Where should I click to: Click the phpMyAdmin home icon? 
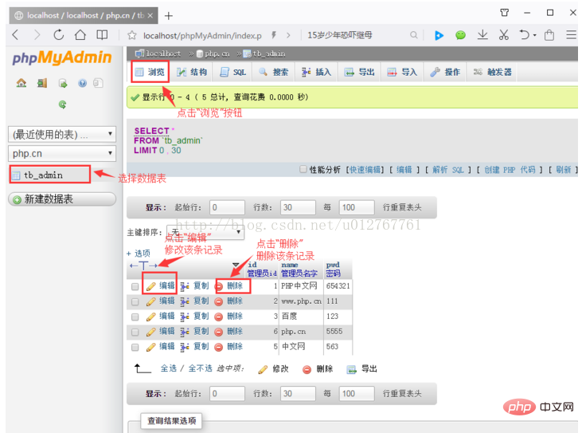21,83
